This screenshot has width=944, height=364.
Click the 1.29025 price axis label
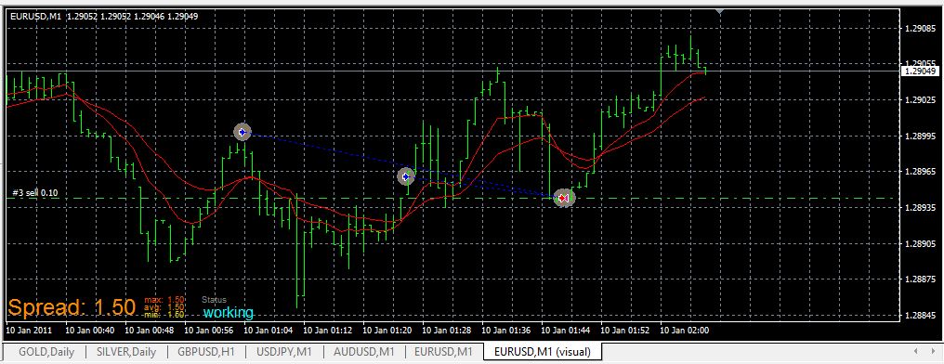coord(921,99)
